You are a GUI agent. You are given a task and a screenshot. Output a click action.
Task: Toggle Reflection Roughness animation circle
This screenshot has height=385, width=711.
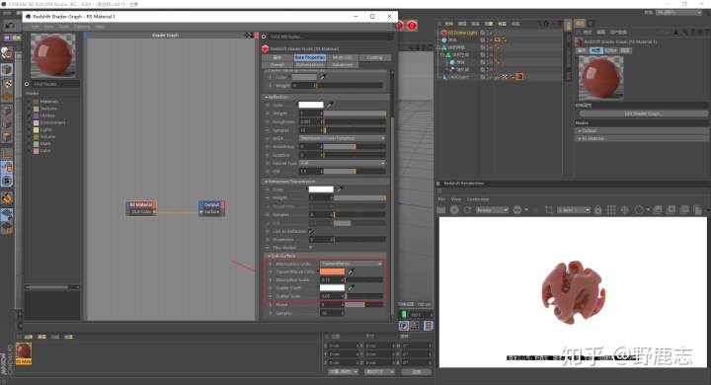(x=268, y=121)
